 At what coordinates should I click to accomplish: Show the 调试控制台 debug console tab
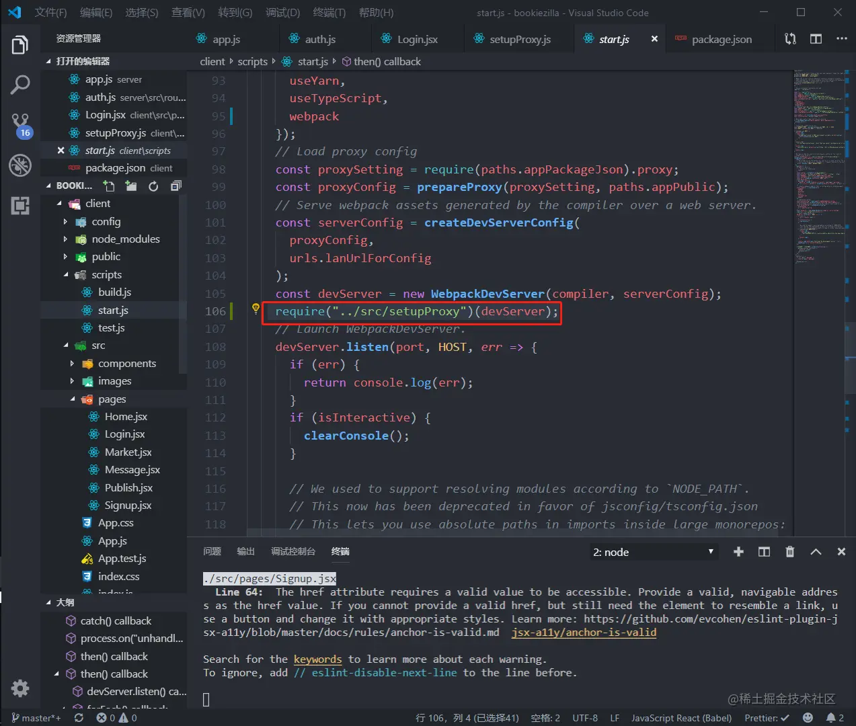point(293,551)
